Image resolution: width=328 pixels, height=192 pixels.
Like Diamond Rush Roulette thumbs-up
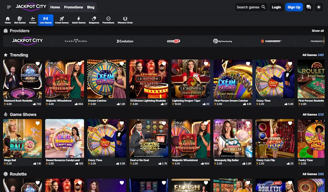click(34, 104)
